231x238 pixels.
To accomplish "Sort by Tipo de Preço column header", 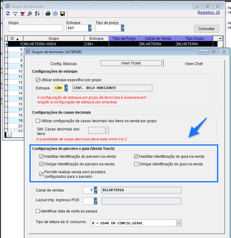I will (x=124, y=39).
